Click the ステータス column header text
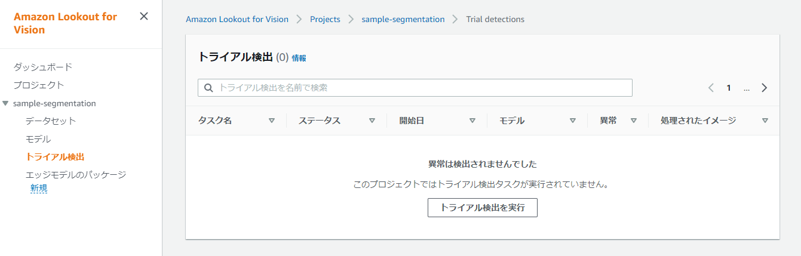The width and height of the screenshot is (801, 256). [320, 121]
